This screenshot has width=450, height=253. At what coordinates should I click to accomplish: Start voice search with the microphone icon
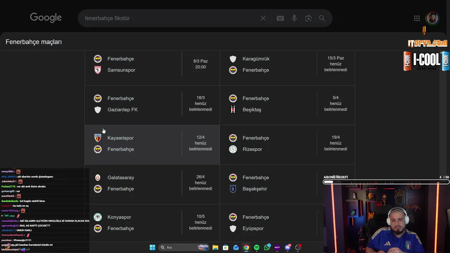tap(294, 18)
